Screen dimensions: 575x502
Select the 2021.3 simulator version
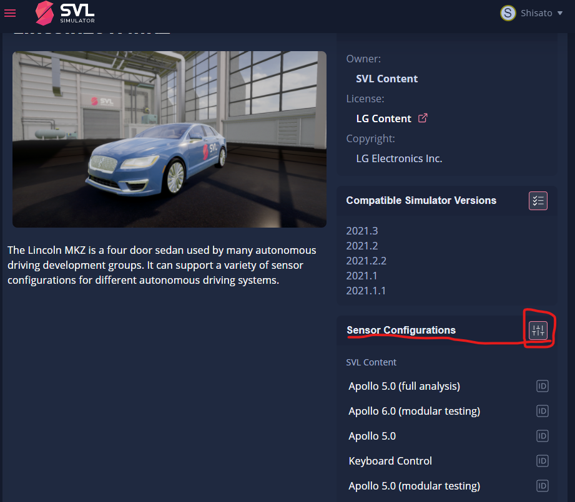point(362,231)
